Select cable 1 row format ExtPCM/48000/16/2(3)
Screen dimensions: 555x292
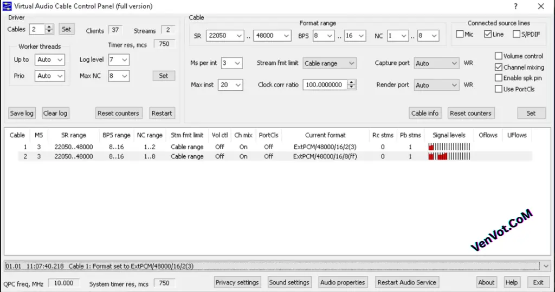point(325,147)
